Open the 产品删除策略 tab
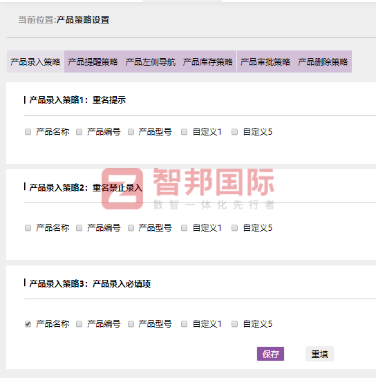Screen dimensions: 376x378 pos(323,62)
